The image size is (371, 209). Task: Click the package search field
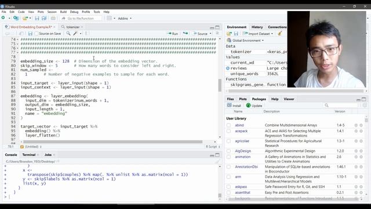click(341, 106)
